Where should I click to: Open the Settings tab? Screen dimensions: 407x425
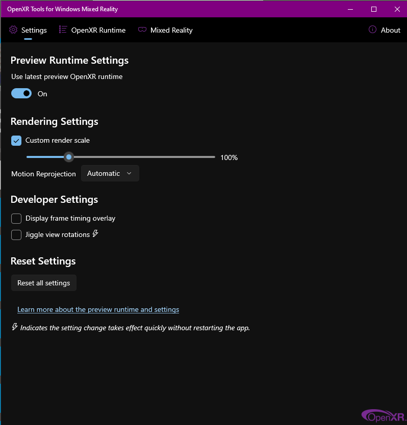(x=28, y=30)
